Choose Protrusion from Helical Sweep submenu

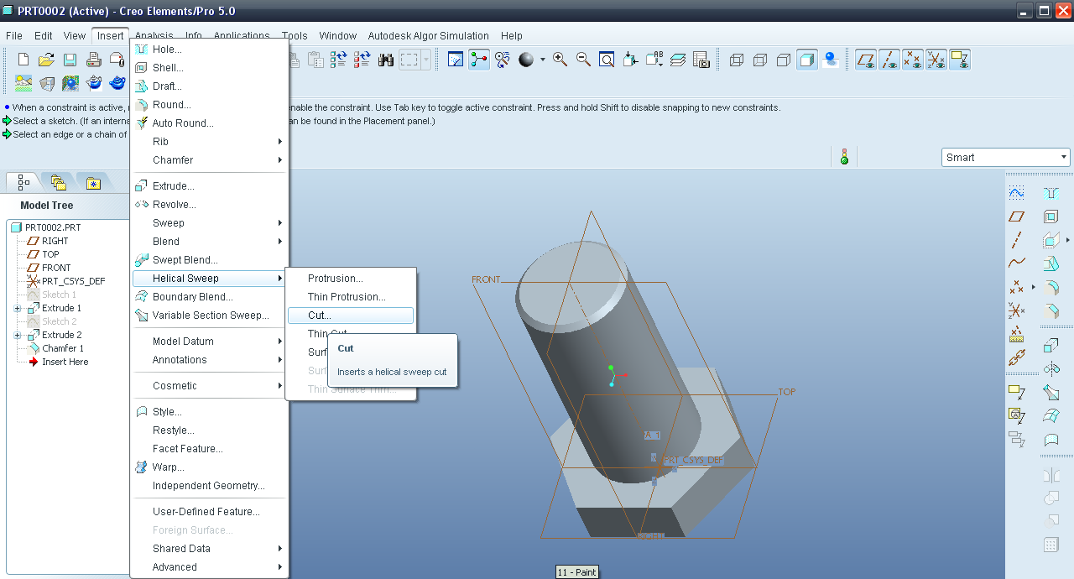tap(351, 279)
